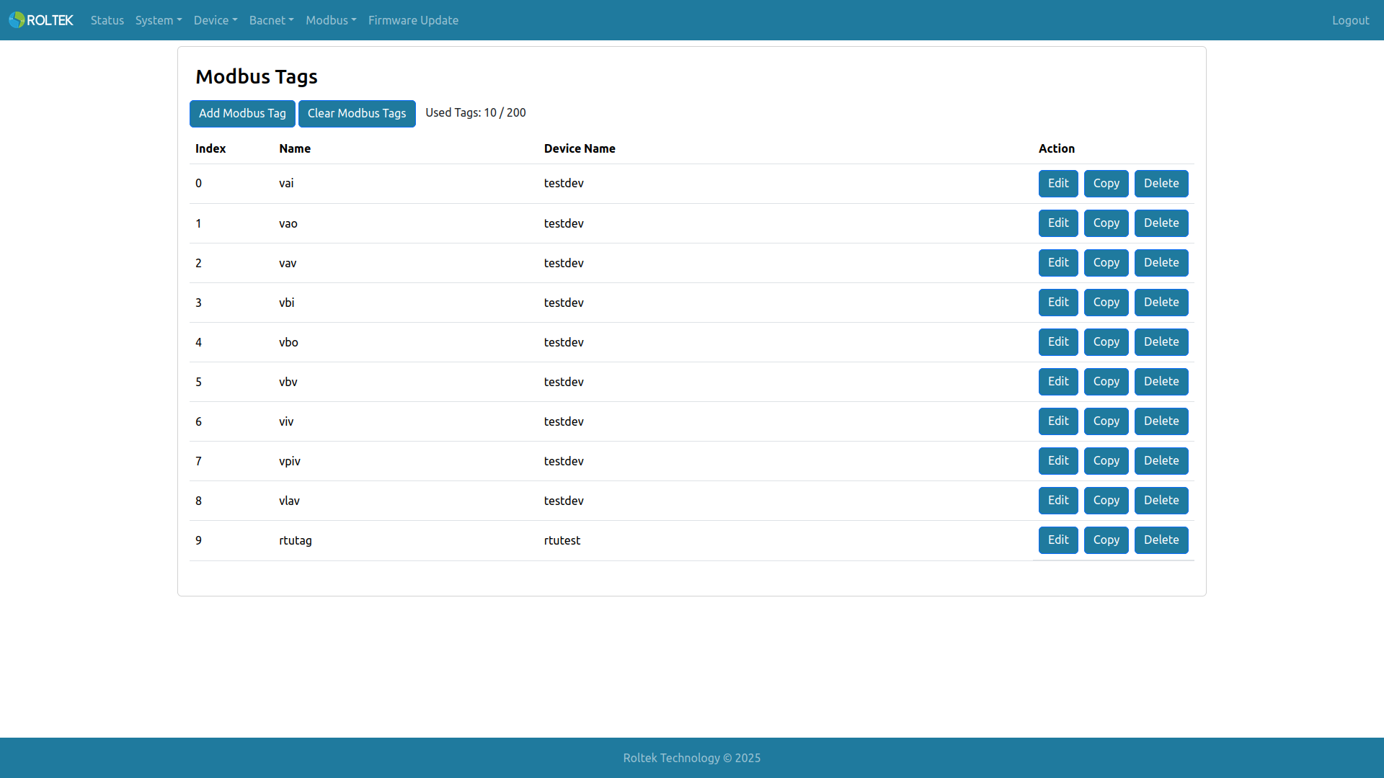Edit the vpiv tag
The width and height of the screenshot is (1384, 778).
(1058, 460)
